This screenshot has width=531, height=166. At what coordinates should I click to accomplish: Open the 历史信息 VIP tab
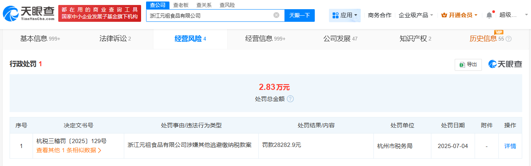pos(487,39)
